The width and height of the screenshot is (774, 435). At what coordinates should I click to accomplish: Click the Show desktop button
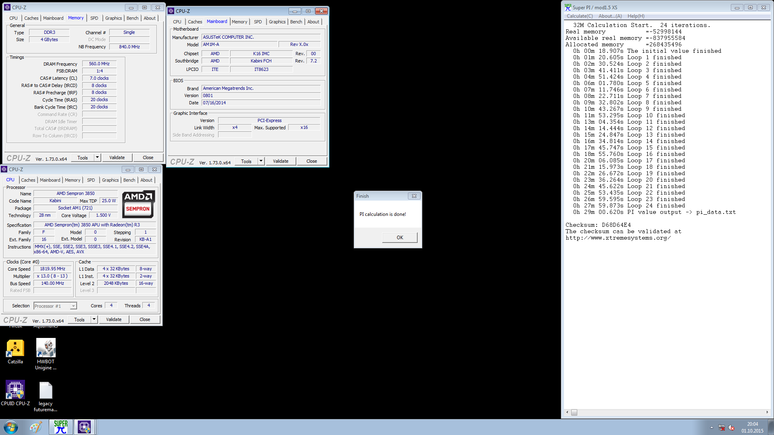[771, 427]
